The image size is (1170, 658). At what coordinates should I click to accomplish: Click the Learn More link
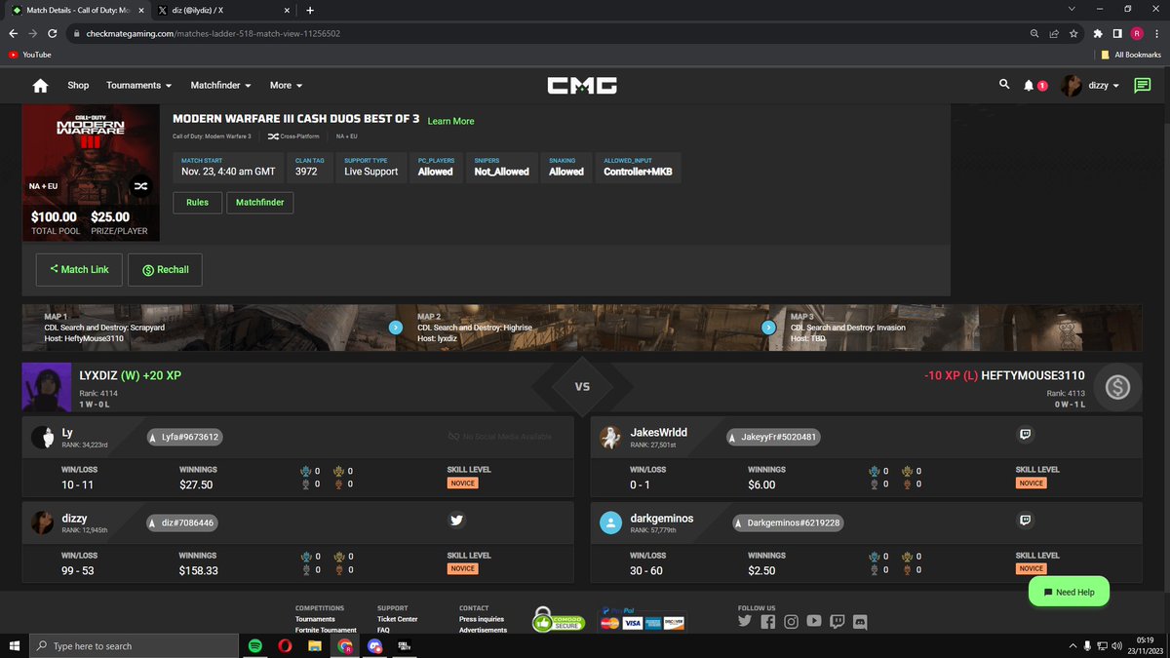tap(450, 121)
